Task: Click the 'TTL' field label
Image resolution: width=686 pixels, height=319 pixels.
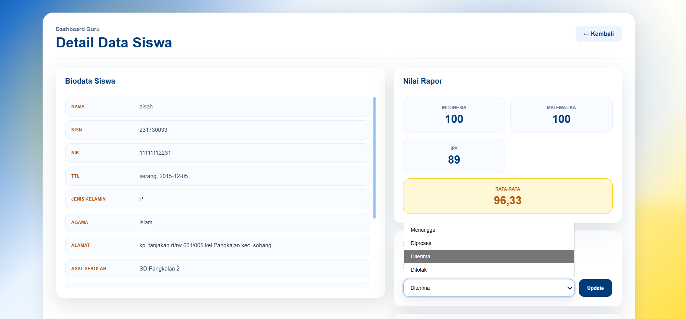Action: (x=75, y=176)
